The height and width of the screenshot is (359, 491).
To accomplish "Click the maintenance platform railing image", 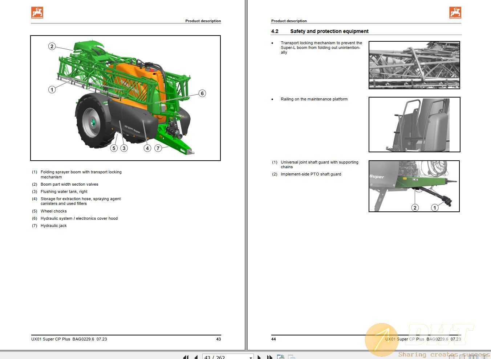I will (x=414, y=124).
